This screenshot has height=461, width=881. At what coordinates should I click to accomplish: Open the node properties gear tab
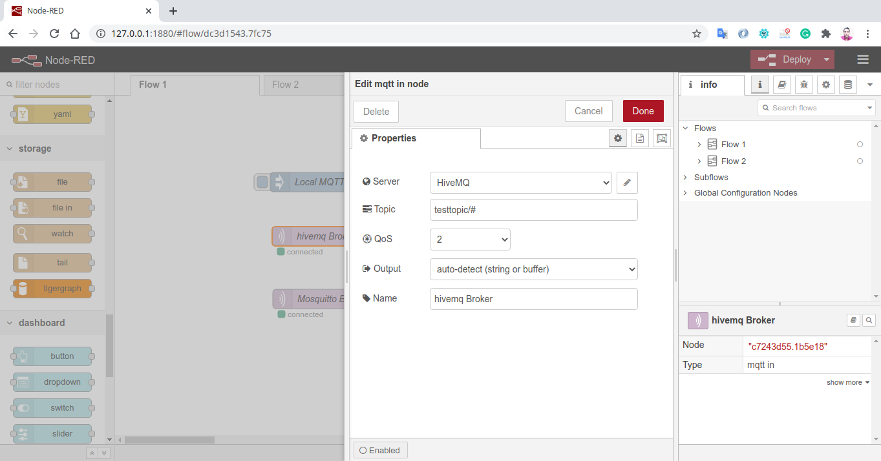[618, 138]
